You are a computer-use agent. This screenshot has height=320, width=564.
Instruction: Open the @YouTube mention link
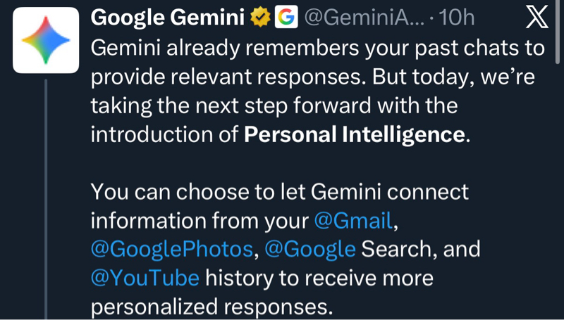[145, 278]
